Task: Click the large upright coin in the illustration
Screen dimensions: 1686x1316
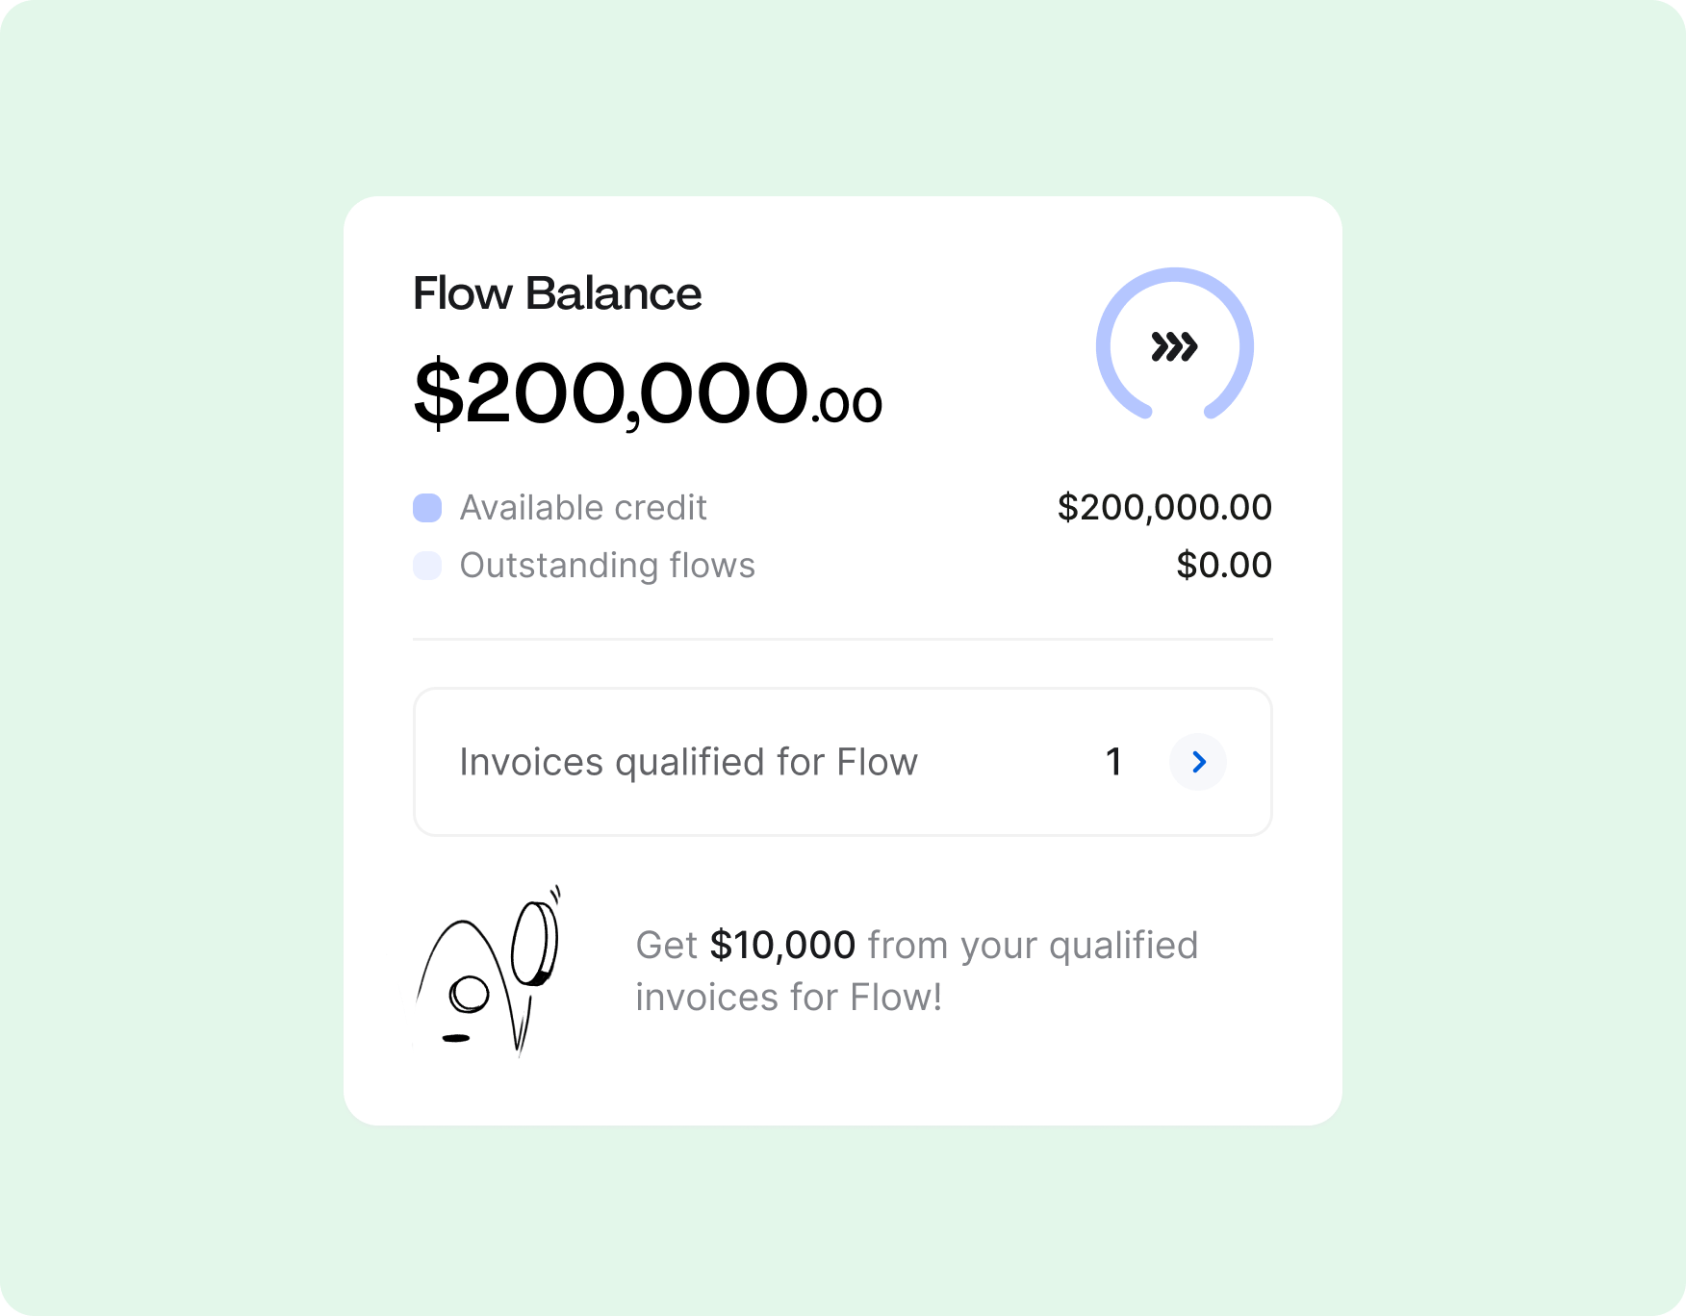Action: 533,943
